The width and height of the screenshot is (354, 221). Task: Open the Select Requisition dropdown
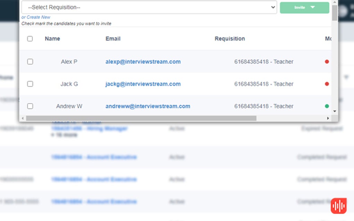149,7
